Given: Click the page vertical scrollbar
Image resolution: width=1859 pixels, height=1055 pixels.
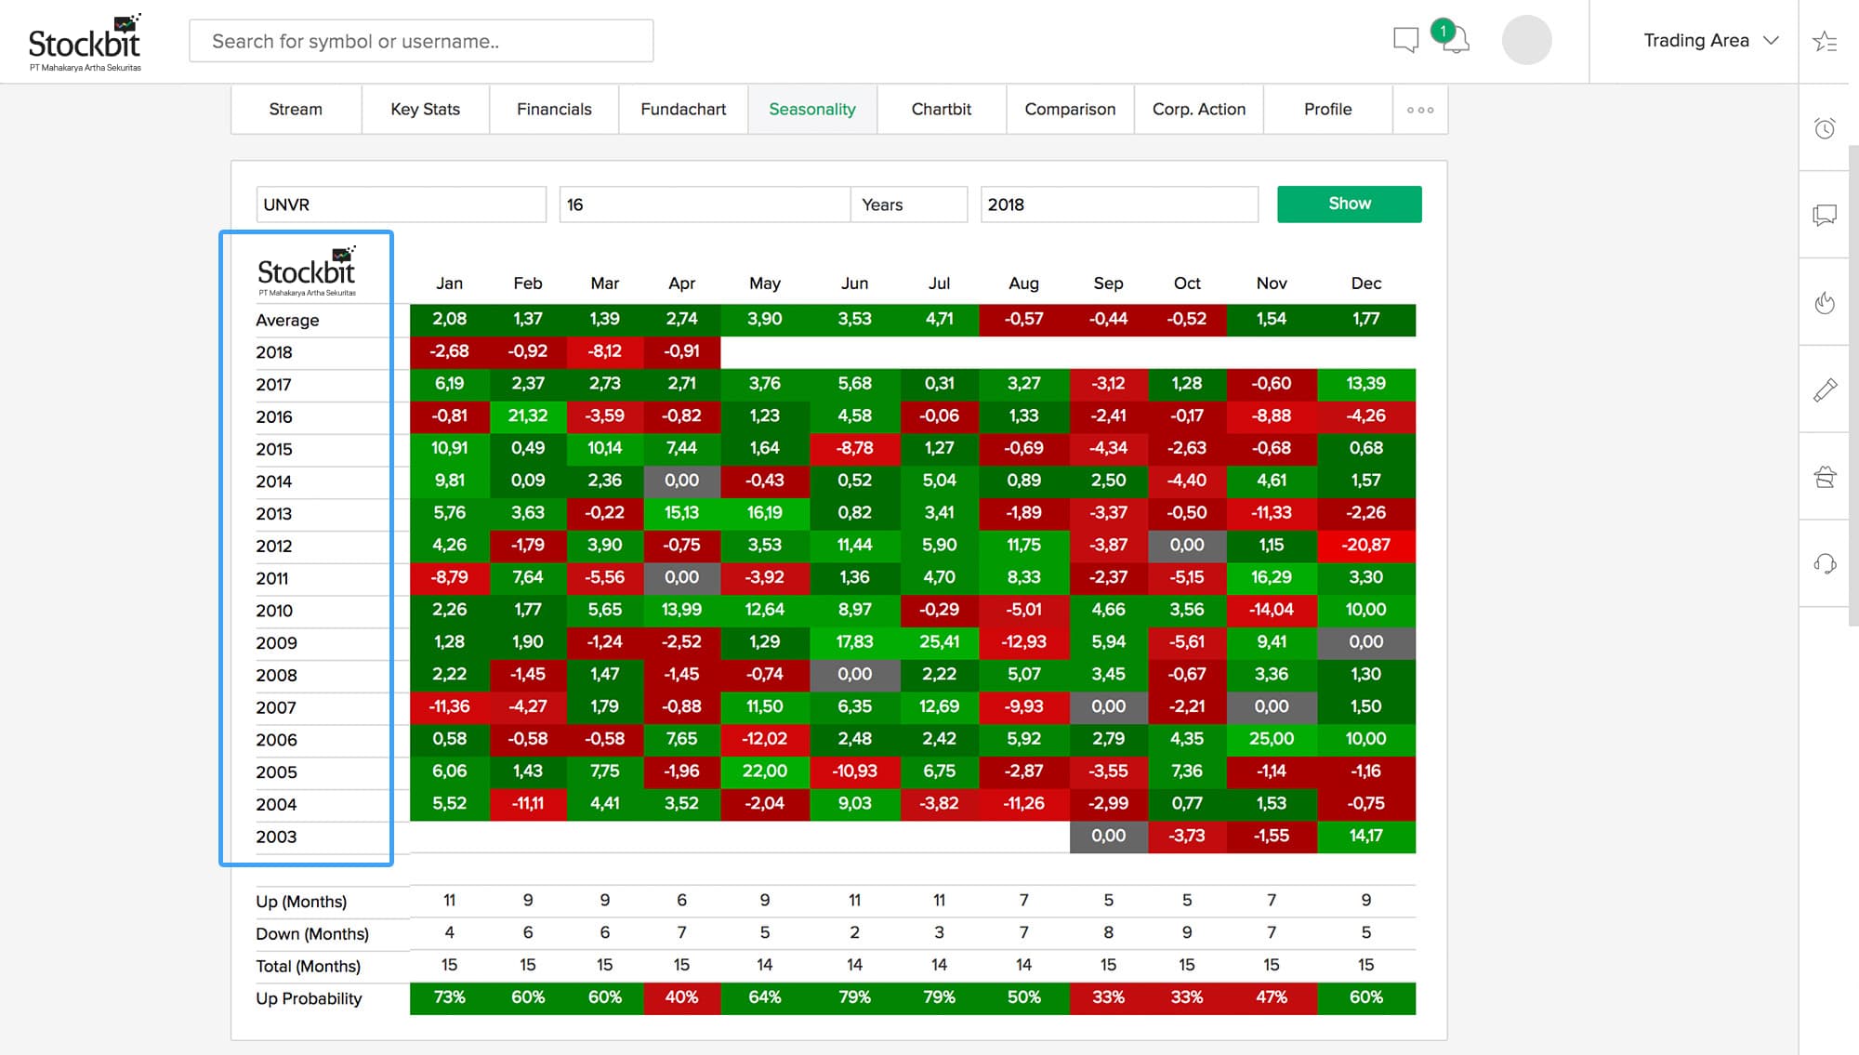Looking at the screenshot, I should (x=1852, y=386).
